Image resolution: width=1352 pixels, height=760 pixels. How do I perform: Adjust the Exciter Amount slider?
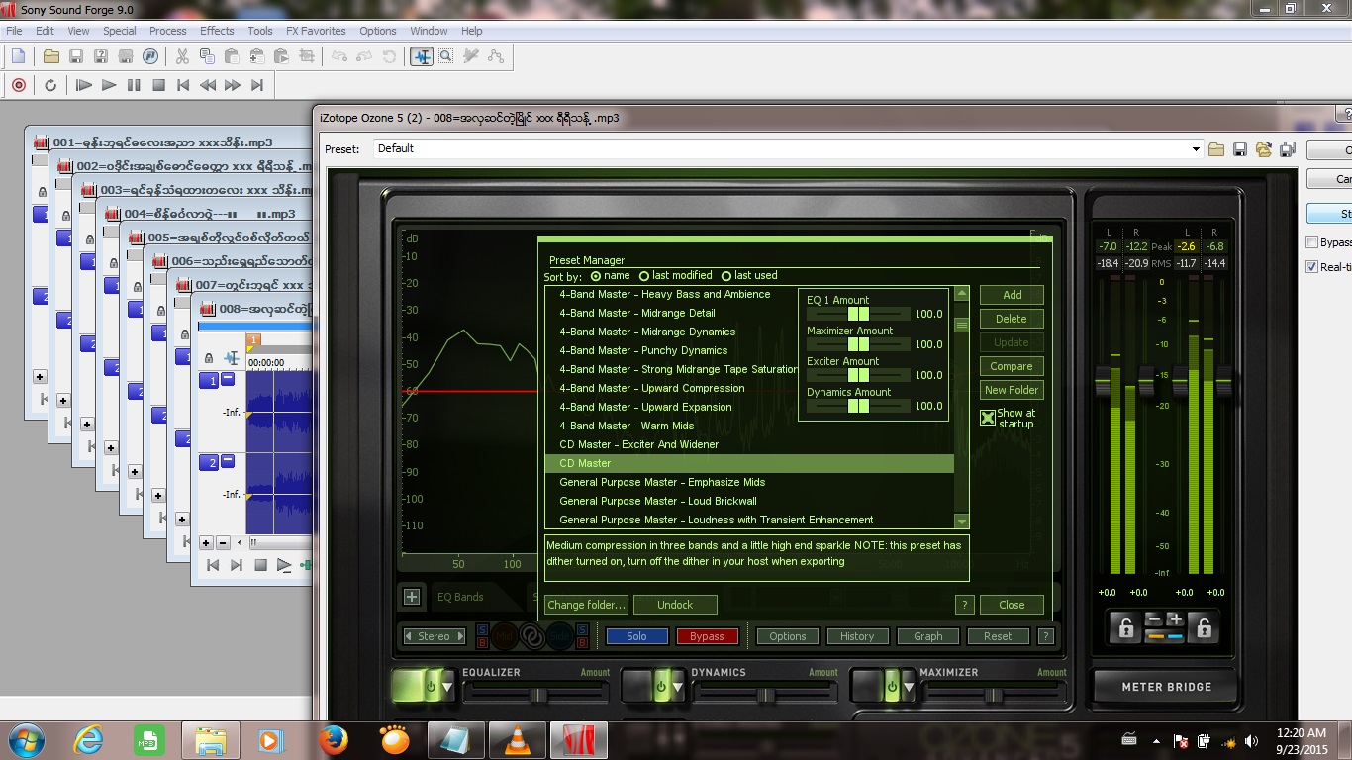[858, 375]
